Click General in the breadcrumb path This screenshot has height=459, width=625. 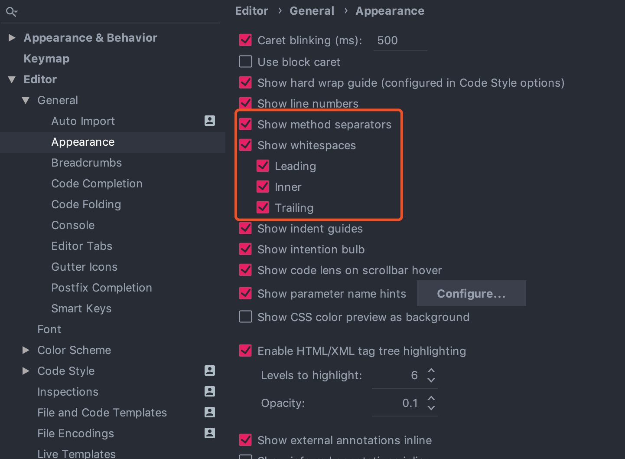pos(312,11)
